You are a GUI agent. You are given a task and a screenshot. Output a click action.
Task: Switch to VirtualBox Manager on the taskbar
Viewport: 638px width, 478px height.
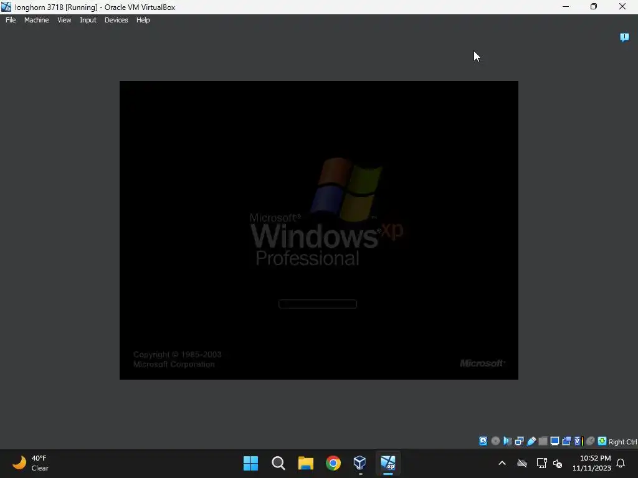360,463
